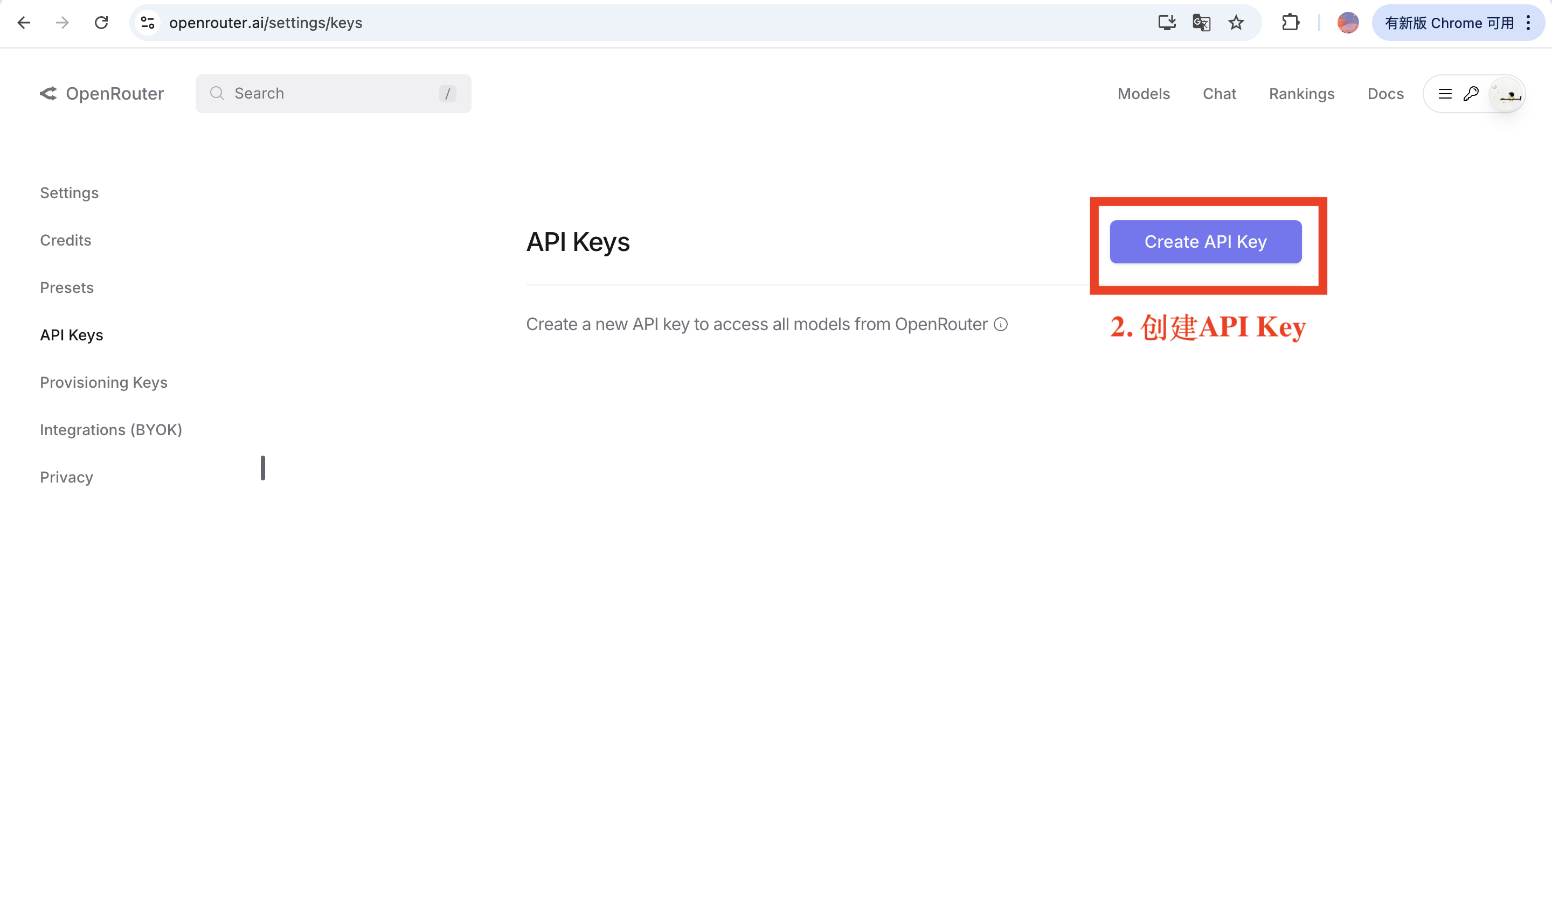
Task: Click the Chrome update notice button
Action: point(1448,23)
